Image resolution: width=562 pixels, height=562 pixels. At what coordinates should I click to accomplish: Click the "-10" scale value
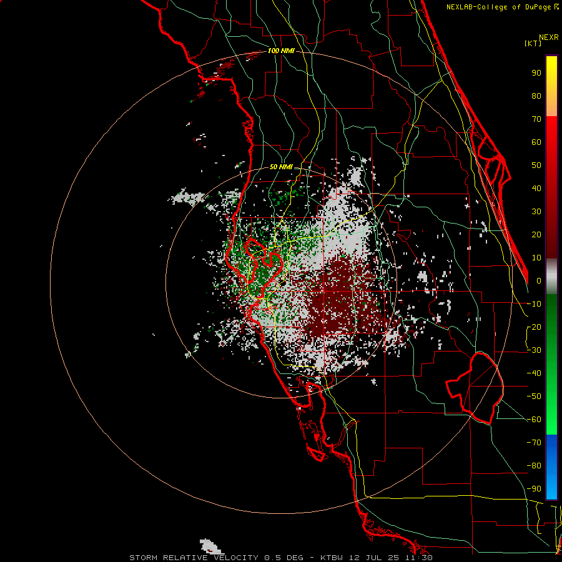click(535, 304)
